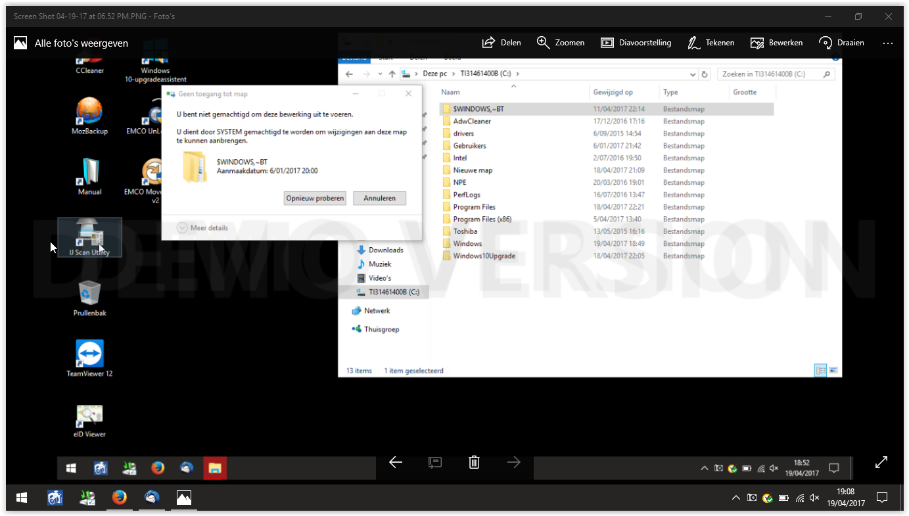The width and height of the screenshot is (909, 516).
Task: Click the Opnieuw proberen button
Action: click(315, 198)
